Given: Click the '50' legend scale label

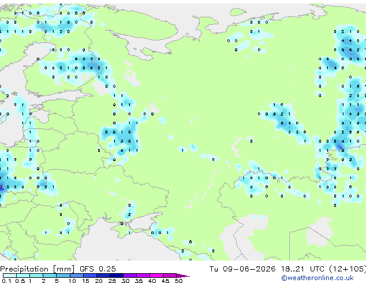Looking at the screenshot, I should click(178, 281).
